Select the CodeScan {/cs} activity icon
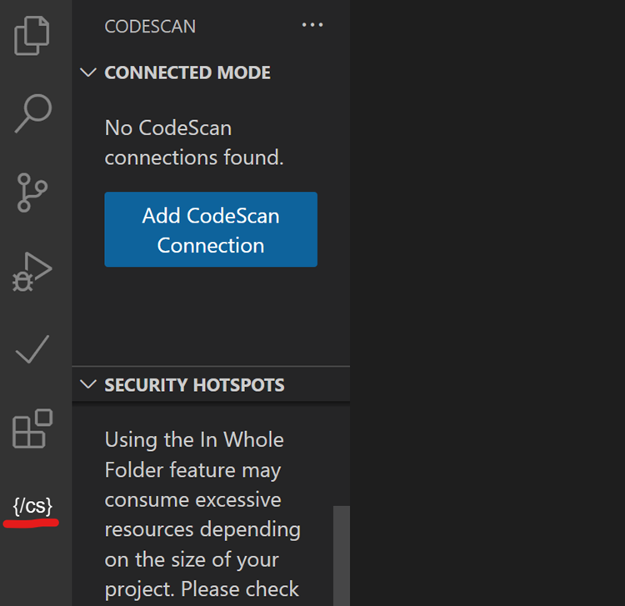This screenshot has width=625, height=606. 32,506
